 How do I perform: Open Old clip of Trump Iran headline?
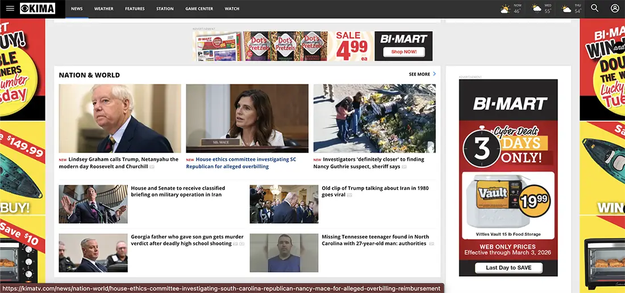pyautogui.click(x=375, y=191)
